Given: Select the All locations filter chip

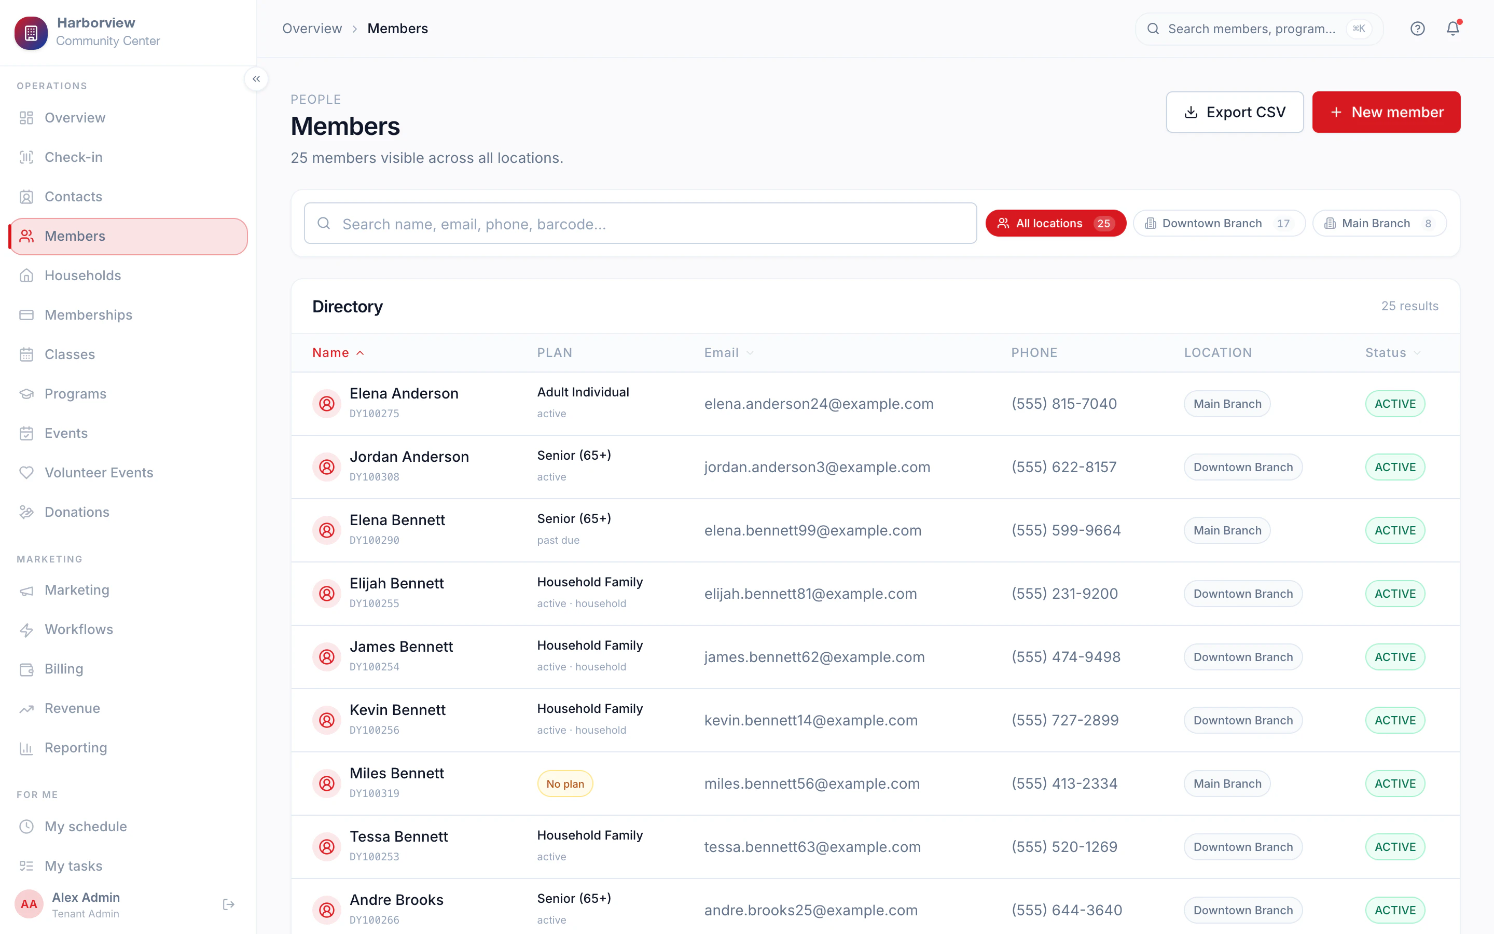Looking at the screenshot, I should coord(1056,223).
